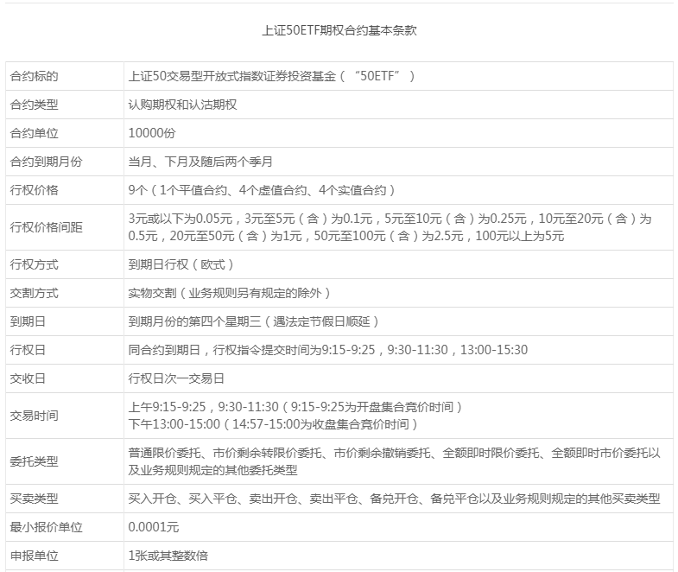678x572 pixels.
Task: Click the 1张或其整数倍 value cell
Action: tap(168, 556)
